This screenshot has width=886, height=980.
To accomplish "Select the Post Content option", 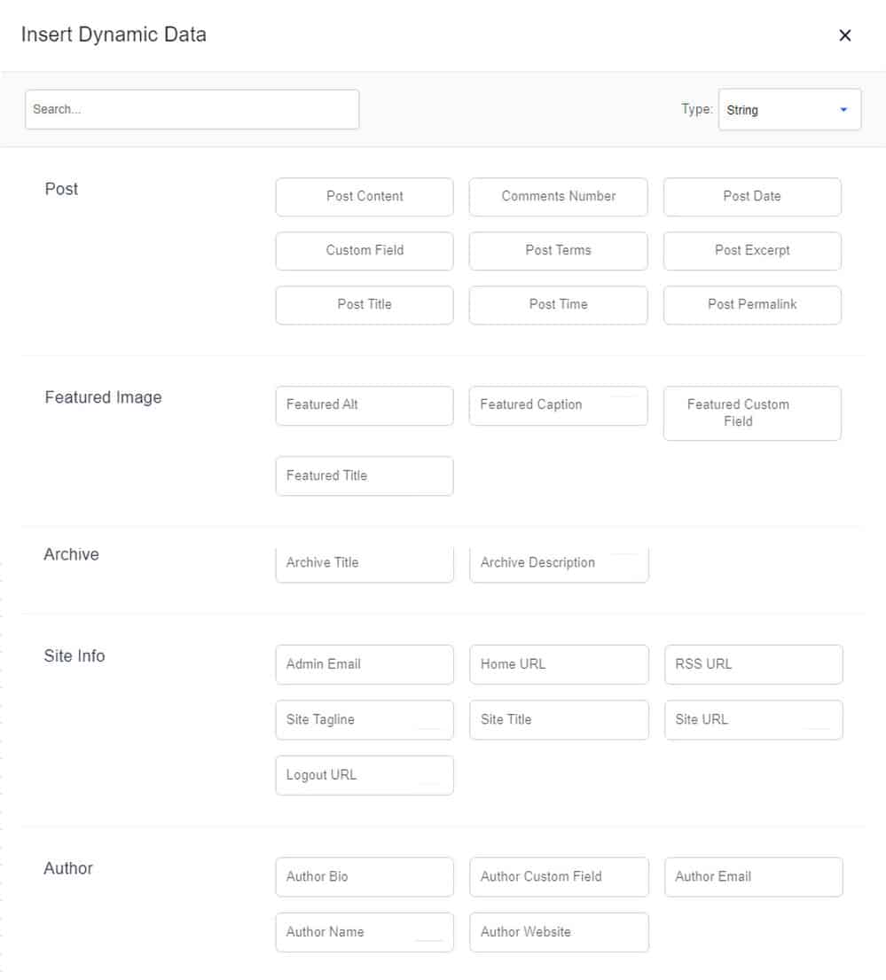I will 365,197.
